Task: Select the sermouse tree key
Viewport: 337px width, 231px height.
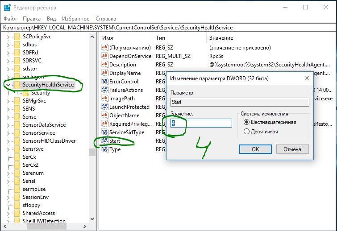Action: (x=34, y=189)
